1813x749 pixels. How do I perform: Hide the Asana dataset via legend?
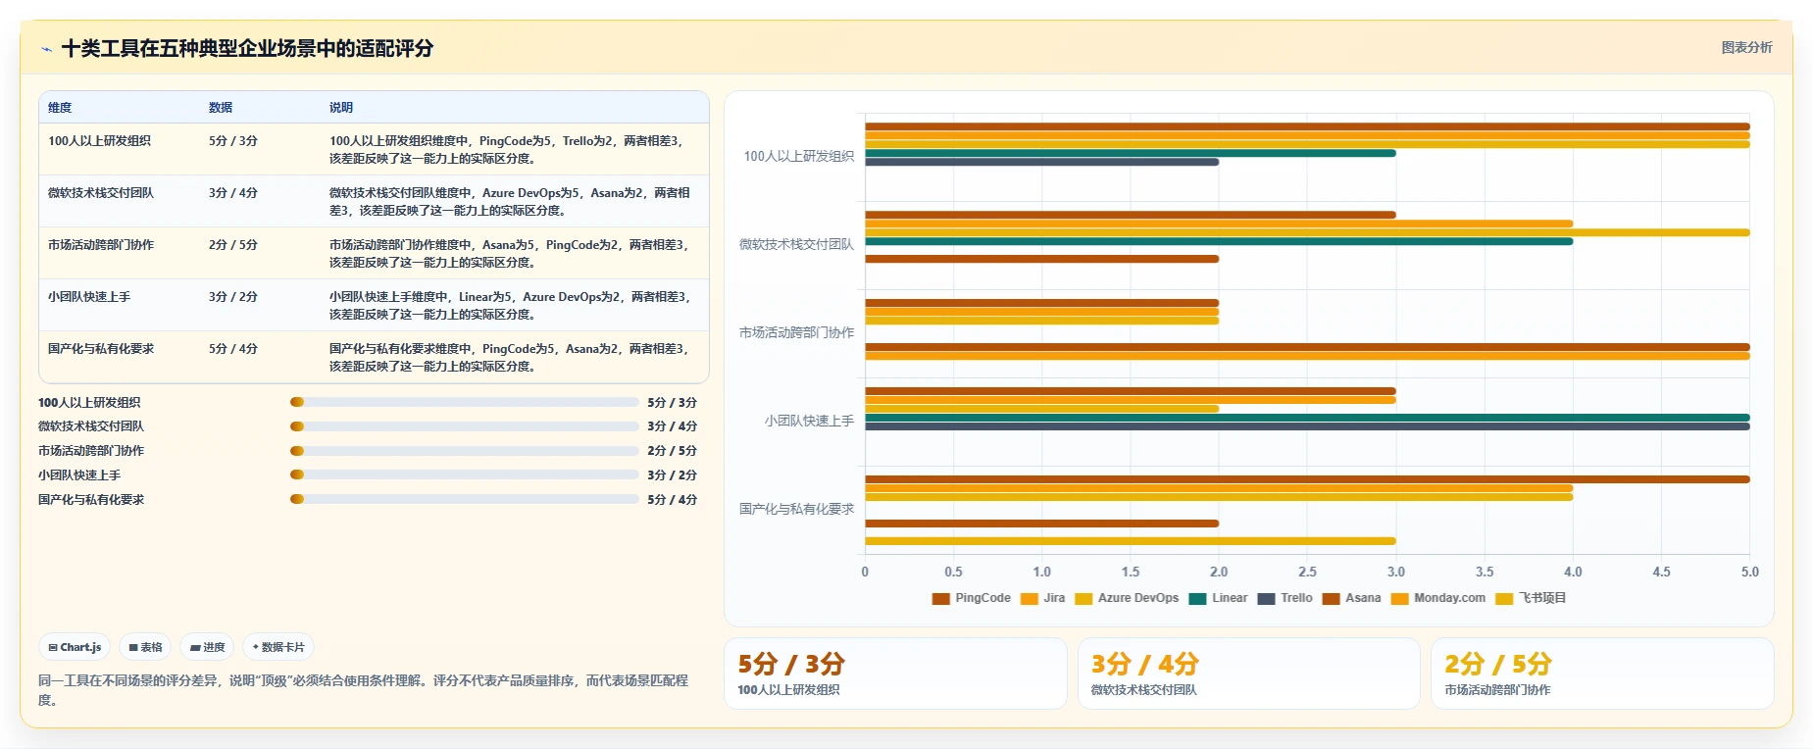point(1351,598)
